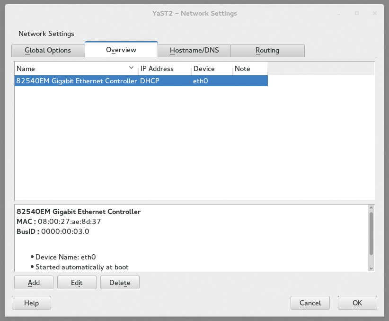Click the sort arrow in the Name column
389x321 pixels.
pos(132,68)
